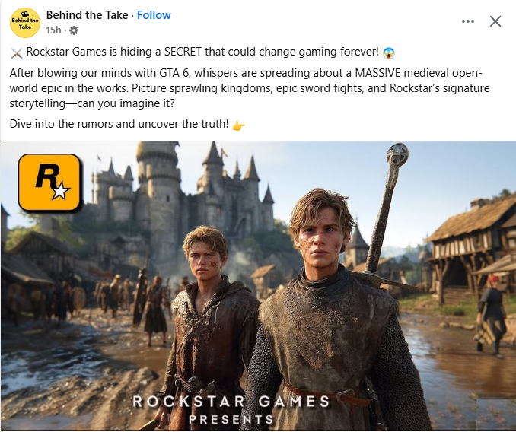Click the gear audience icon beside timestamp
The width and height of the screenshot is (516, 432).
click(x=74, y=30)
